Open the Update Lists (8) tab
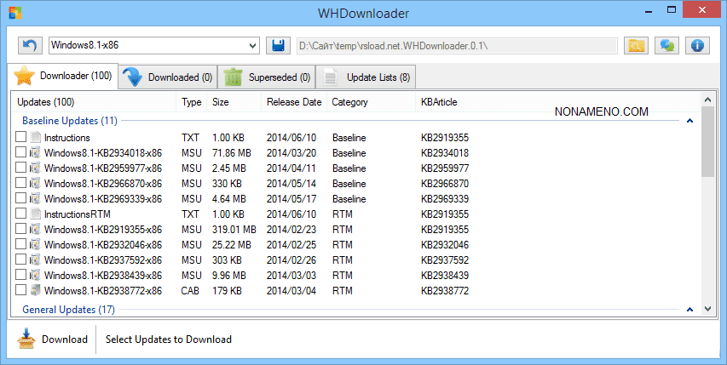Image resolution: width=727 pixels, height=365 pixels. [366, 77]
